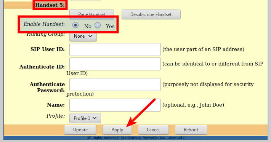Click the Apply button
Screen dimensions: 271x142
(x=117, y=130)
